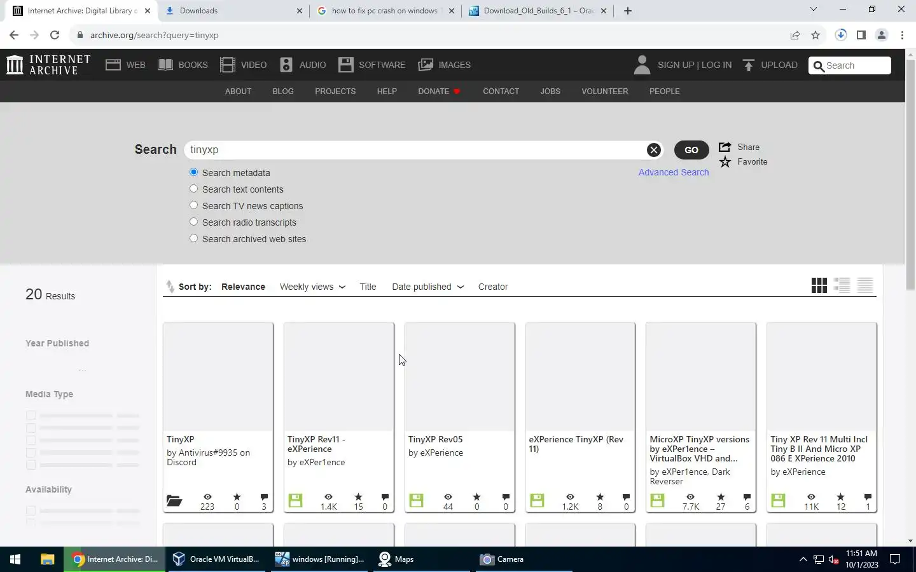Open Chrome side panel icon

point(861,35)
